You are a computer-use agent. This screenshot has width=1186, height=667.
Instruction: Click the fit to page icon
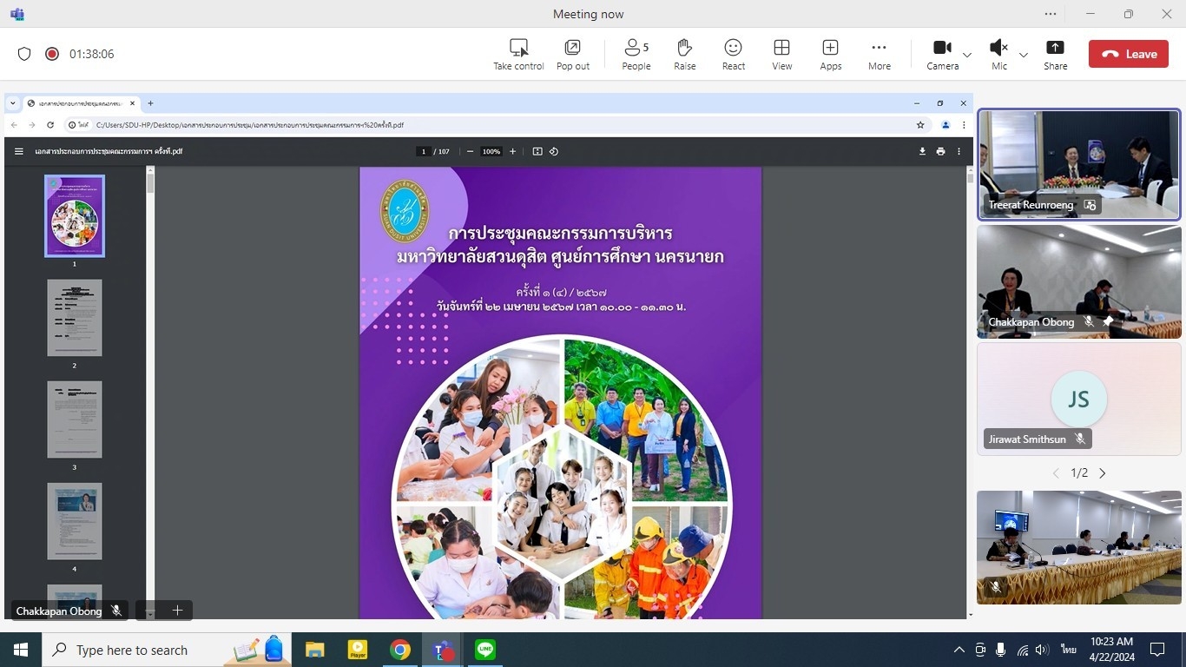pos(537,151)
